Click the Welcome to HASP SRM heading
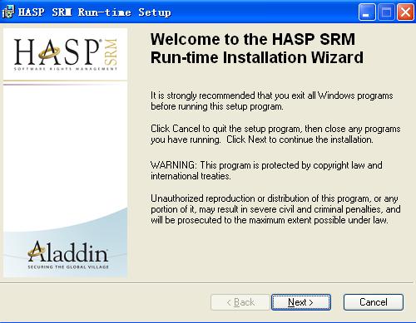This screenshot has width=416, height=323. [257, 48]
